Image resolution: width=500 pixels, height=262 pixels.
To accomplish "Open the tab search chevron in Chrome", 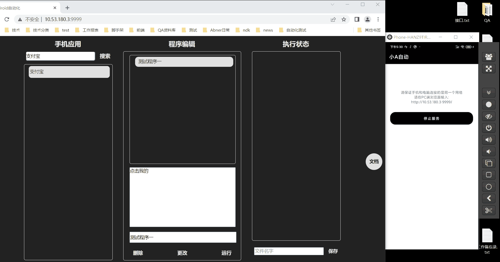I will coord(332,4).
